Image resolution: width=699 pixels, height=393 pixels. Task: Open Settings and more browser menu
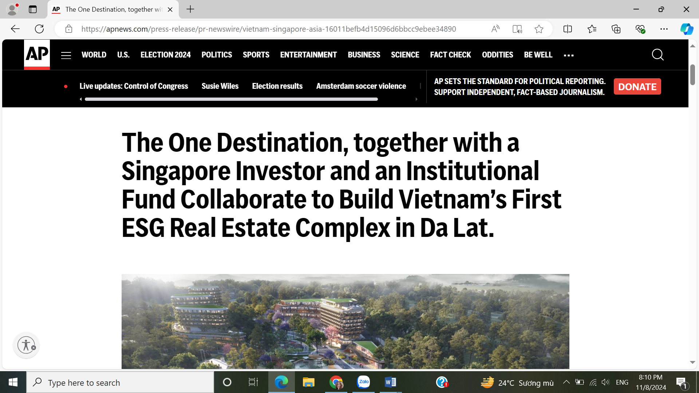click(x=664, y=29)
